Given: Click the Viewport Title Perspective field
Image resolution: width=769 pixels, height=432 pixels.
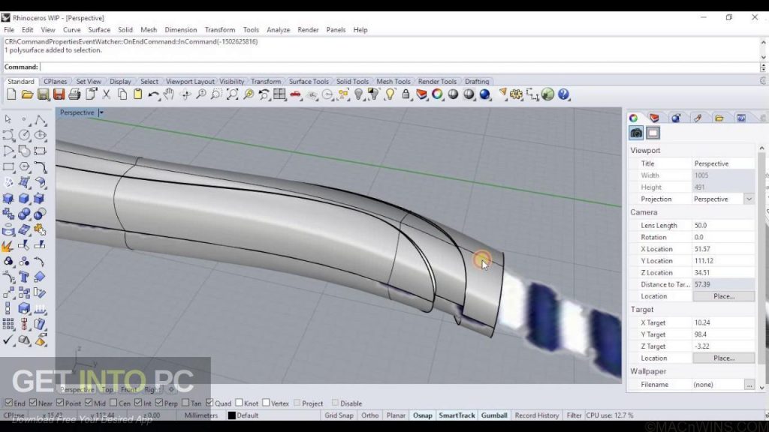Looking at the screenshot, I should (x=723, y=163).
